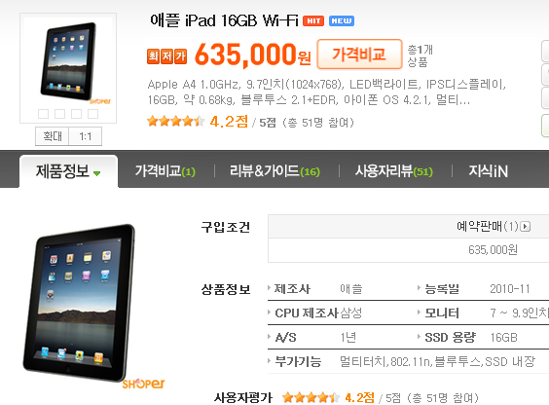The image size is (549, 405).
Task: Click the 최저가 lowest price badge
Action: (166, 56)
